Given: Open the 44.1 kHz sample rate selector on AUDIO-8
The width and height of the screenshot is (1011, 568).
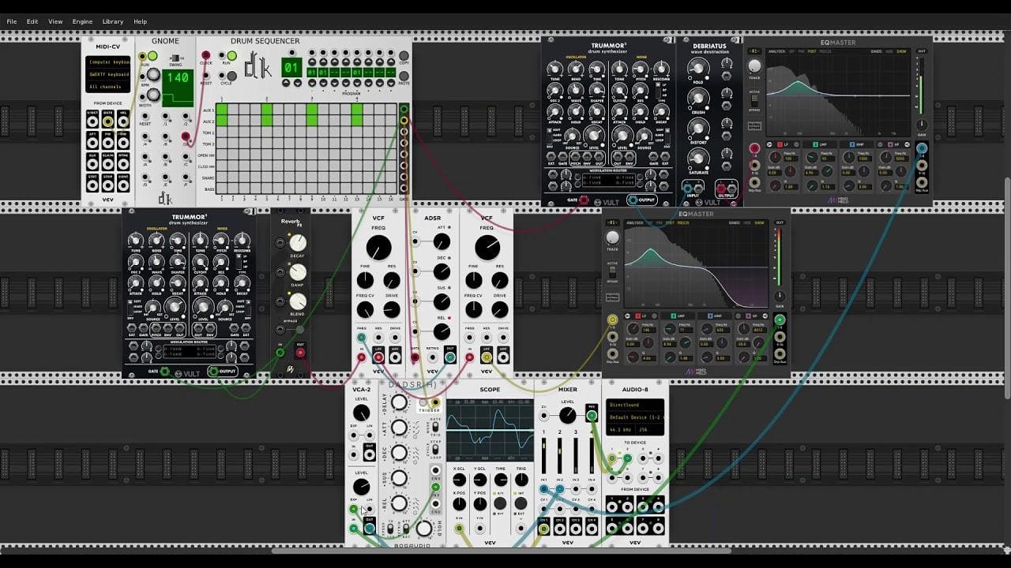Looking at the screenshot, I should click(620, 429).
